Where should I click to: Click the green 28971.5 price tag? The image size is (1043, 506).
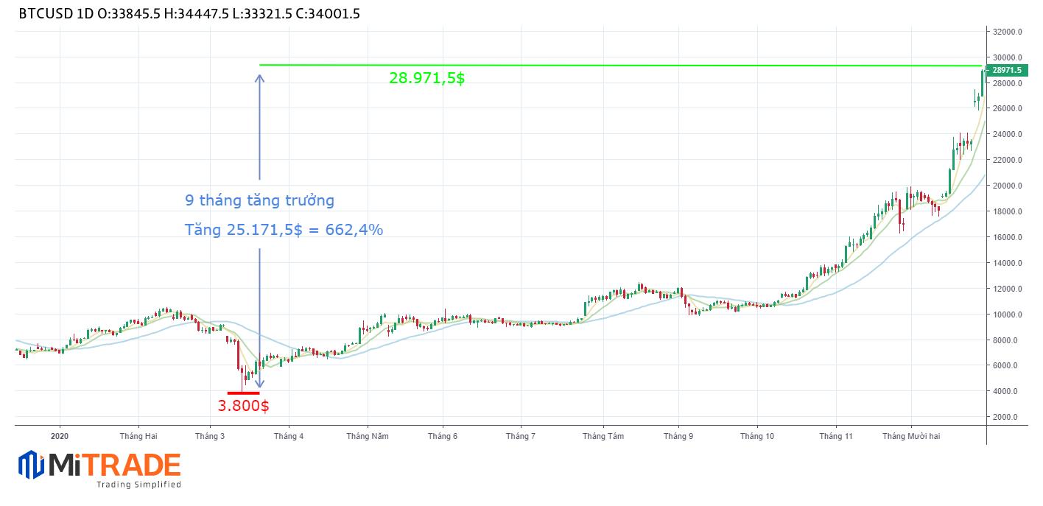(1006, 70)
